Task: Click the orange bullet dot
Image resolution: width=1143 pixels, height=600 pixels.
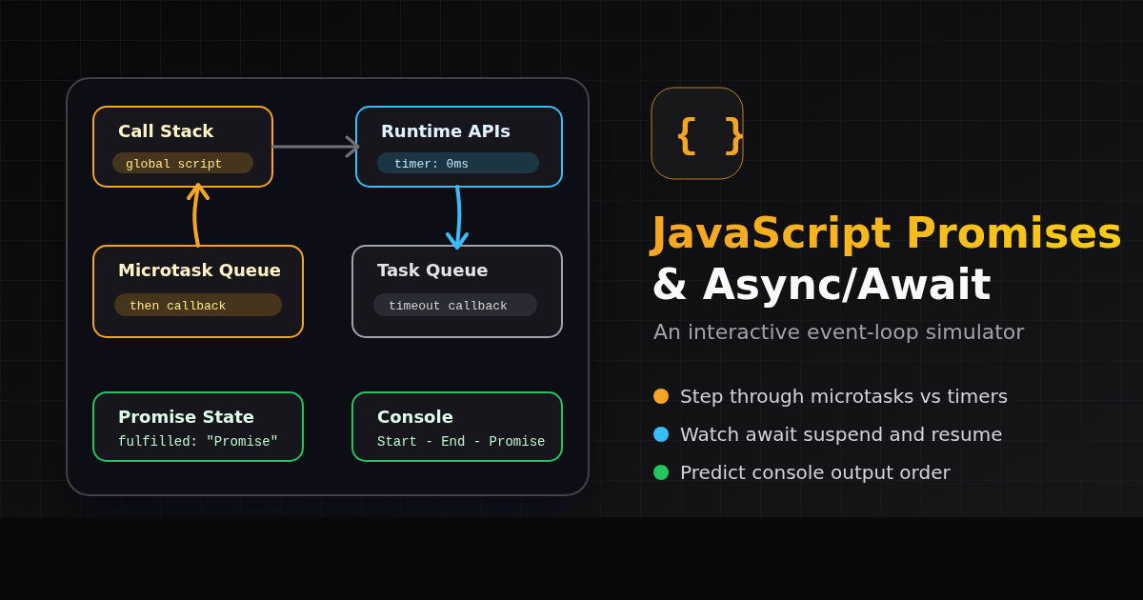Action: tap(661, 396)
